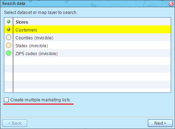Click the beige circle icon beside Counties
Screen dimensions: 175x129
click(x=9, y=37)
